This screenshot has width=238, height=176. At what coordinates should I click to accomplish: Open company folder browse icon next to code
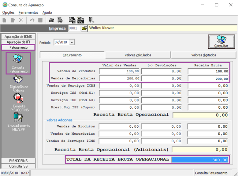point(84,28)
